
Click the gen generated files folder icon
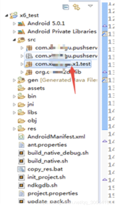(x=21, y=80)
